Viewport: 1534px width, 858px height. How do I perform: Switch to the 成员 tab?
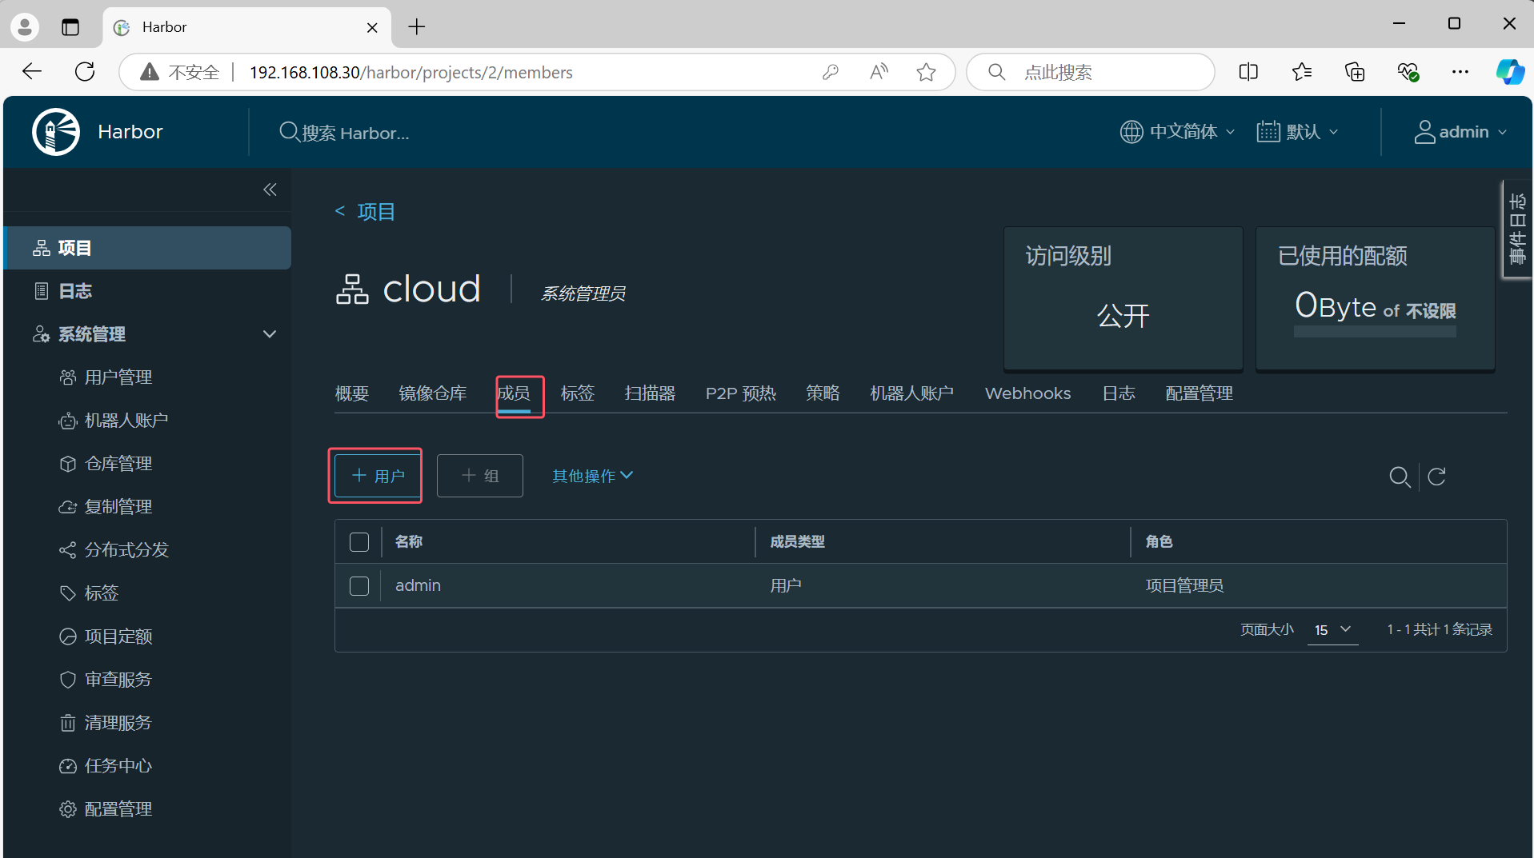coord(515,393)
